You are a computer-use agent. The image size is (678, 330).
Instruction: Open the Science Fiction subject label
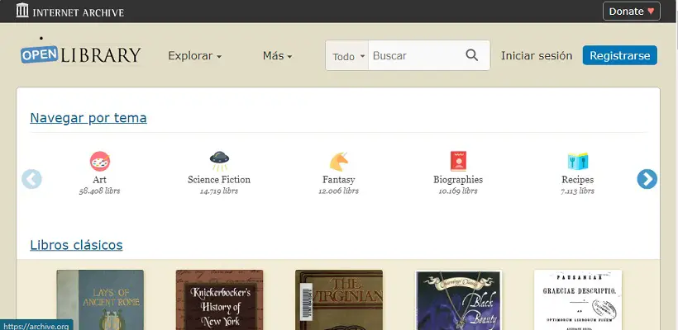click(x=219, y=180)
